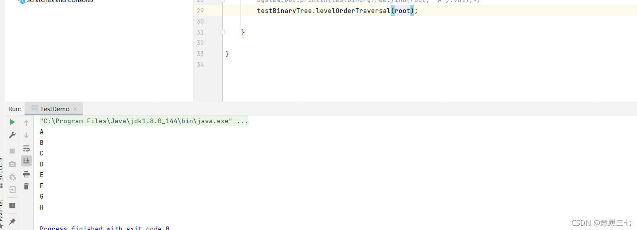Click console output line A
The width and height of the screenshot is (637, 230).
tap(42, 132)
